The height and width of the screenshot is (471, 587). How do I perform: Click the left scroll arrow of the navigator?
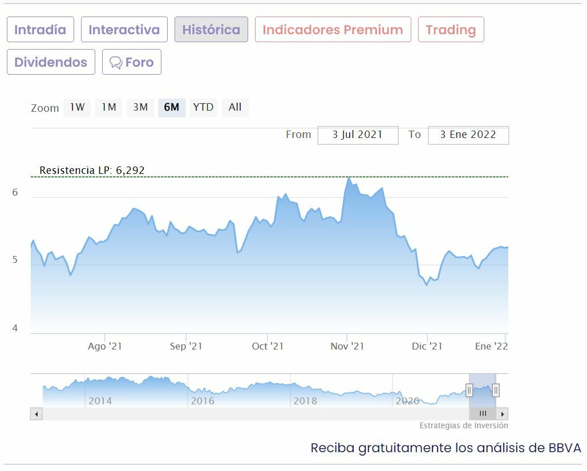click(37, 414)
